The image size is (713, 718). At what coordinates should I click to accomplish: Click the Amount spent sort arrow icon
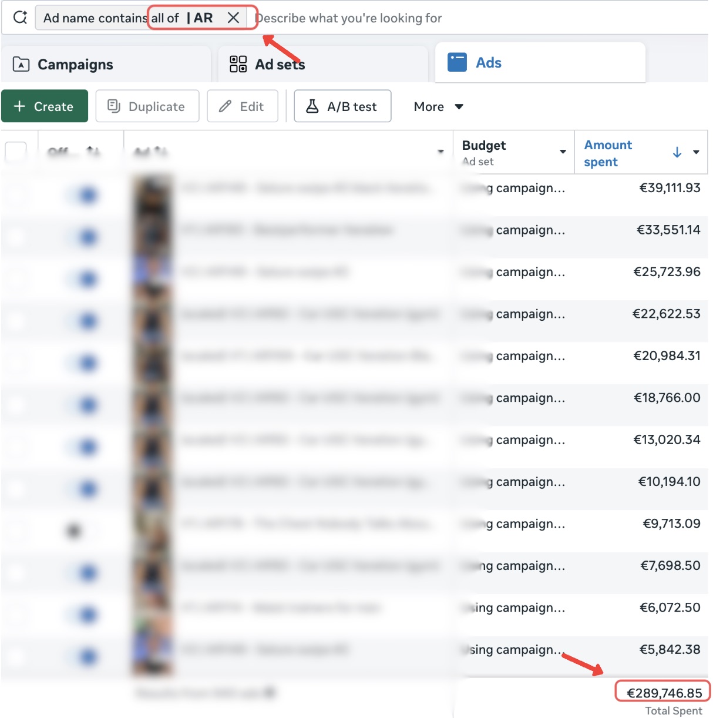click(x=677, y=152)
